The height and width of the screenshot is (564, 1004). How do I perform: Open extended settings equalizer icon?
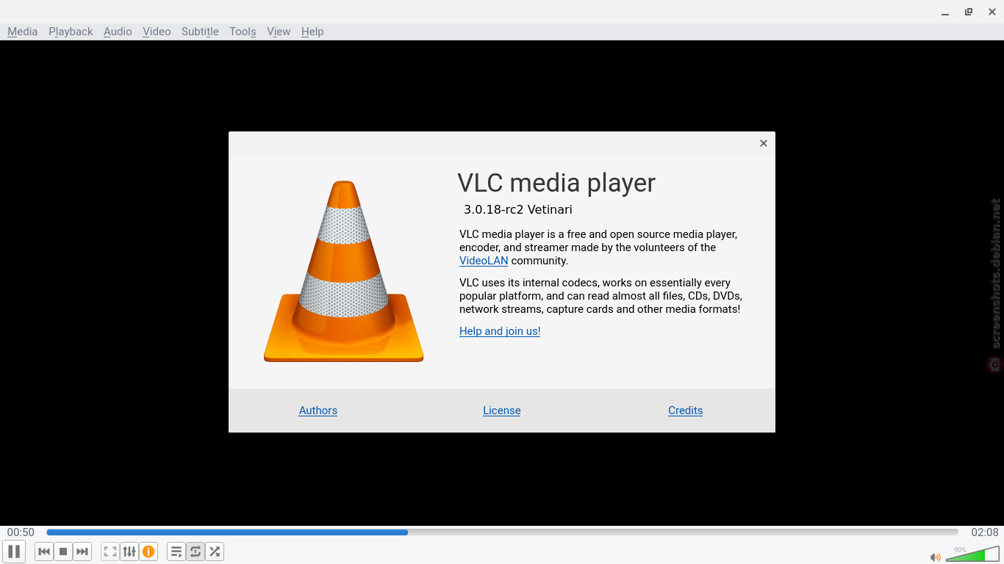click(x=129, y=552)
